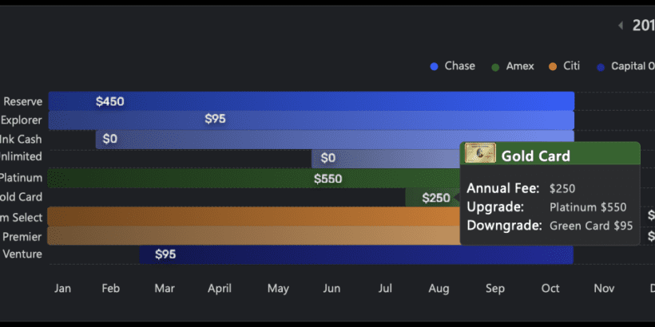This screenshot has height=327, width=655.
Task: Click the Downgrade Green Card $95 value
Action: click(591, 226)
